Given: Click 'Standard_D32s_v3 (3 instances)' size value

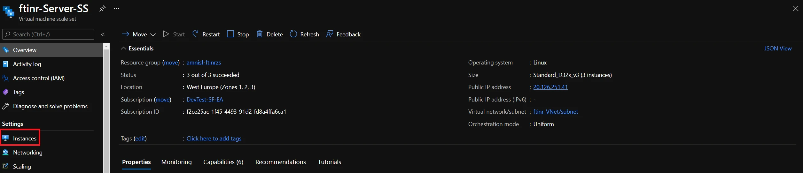Looking at the screenshot, I should [573, 75].
